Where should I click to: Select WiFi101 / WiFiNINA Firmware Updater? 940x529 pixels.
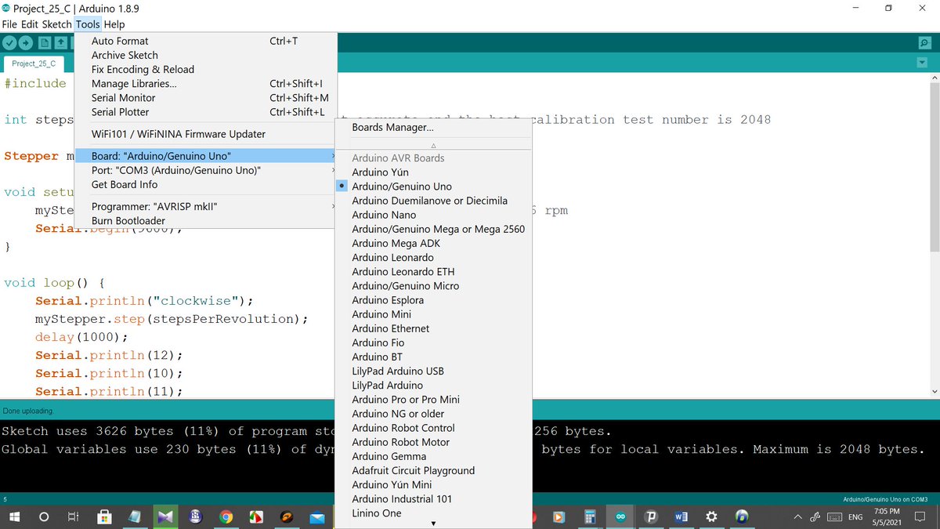pos(206,134)
